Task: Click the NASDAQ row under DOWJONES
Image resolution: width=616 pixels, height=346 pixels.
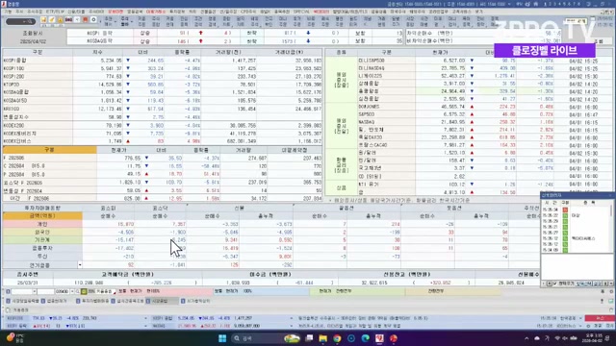Action: pos(485,122)
